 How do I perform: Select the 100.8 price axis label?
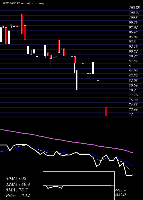click(x=133, y=17)
